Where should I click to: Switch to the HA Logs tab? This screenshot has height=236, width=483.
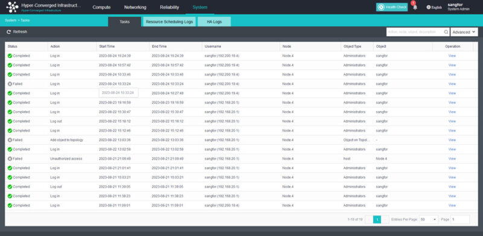tap(214, 22)
